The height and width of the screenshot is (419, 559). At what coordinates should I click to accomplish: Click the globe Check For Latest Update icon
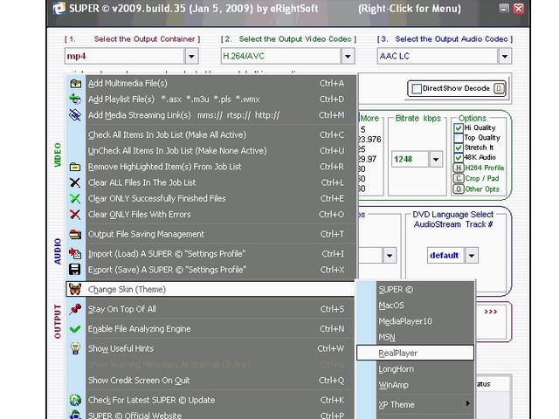(x=75, y=400)
